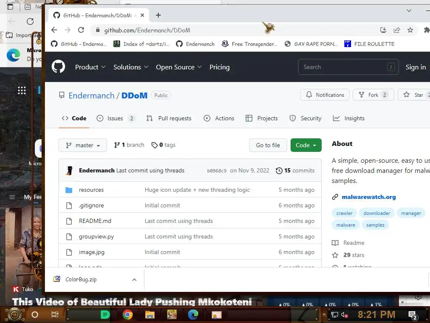Image resolution: width=430 pixels, height=323 pixels.
Task: Switch to the Insights tab
Action: [349, 118]
